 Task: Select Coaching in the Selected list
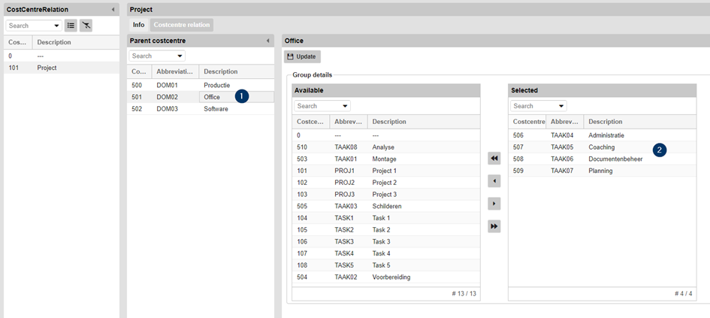point(601,147)
